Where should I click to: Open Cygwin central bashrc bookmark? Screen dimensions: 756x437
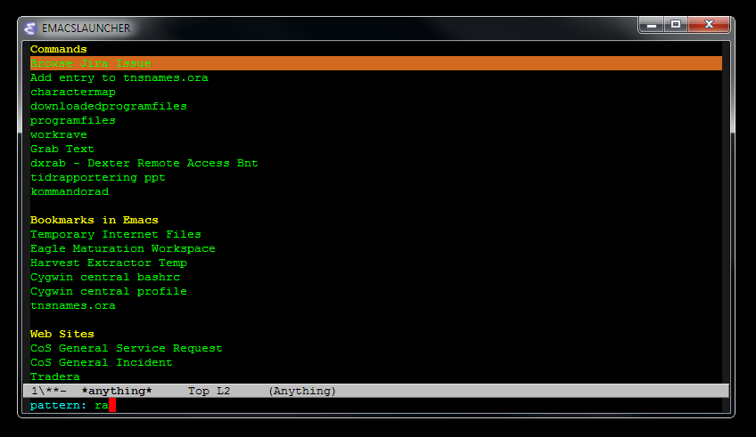tap(105, 277)
